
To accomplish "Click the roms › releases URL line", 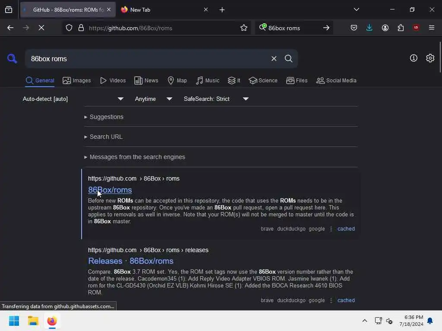I will point(148,250).
